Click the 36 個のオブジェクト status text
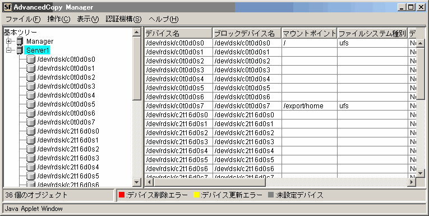Image resolution: width=429 pixels, height=216 pixels. [36, 195]
